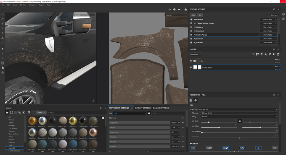
Task: Click the camera video icon above viewport
Action: click(x=180, y=10)
